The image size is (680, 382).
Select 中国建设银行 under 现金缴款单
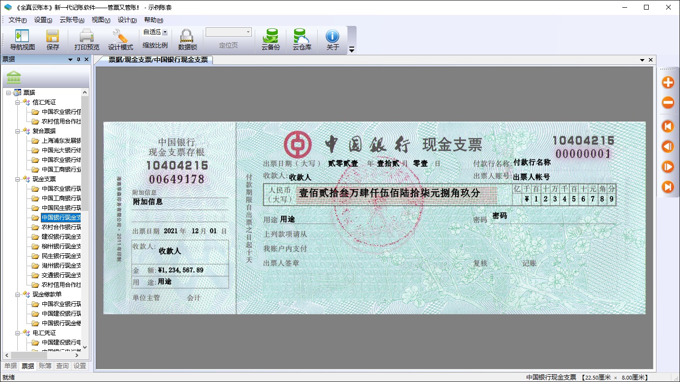click(61, 313)
